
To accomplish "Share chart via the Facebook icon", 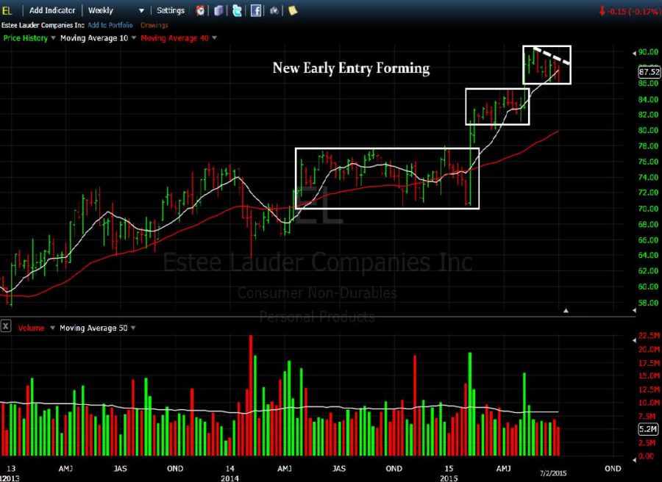I will pos(256,10).
